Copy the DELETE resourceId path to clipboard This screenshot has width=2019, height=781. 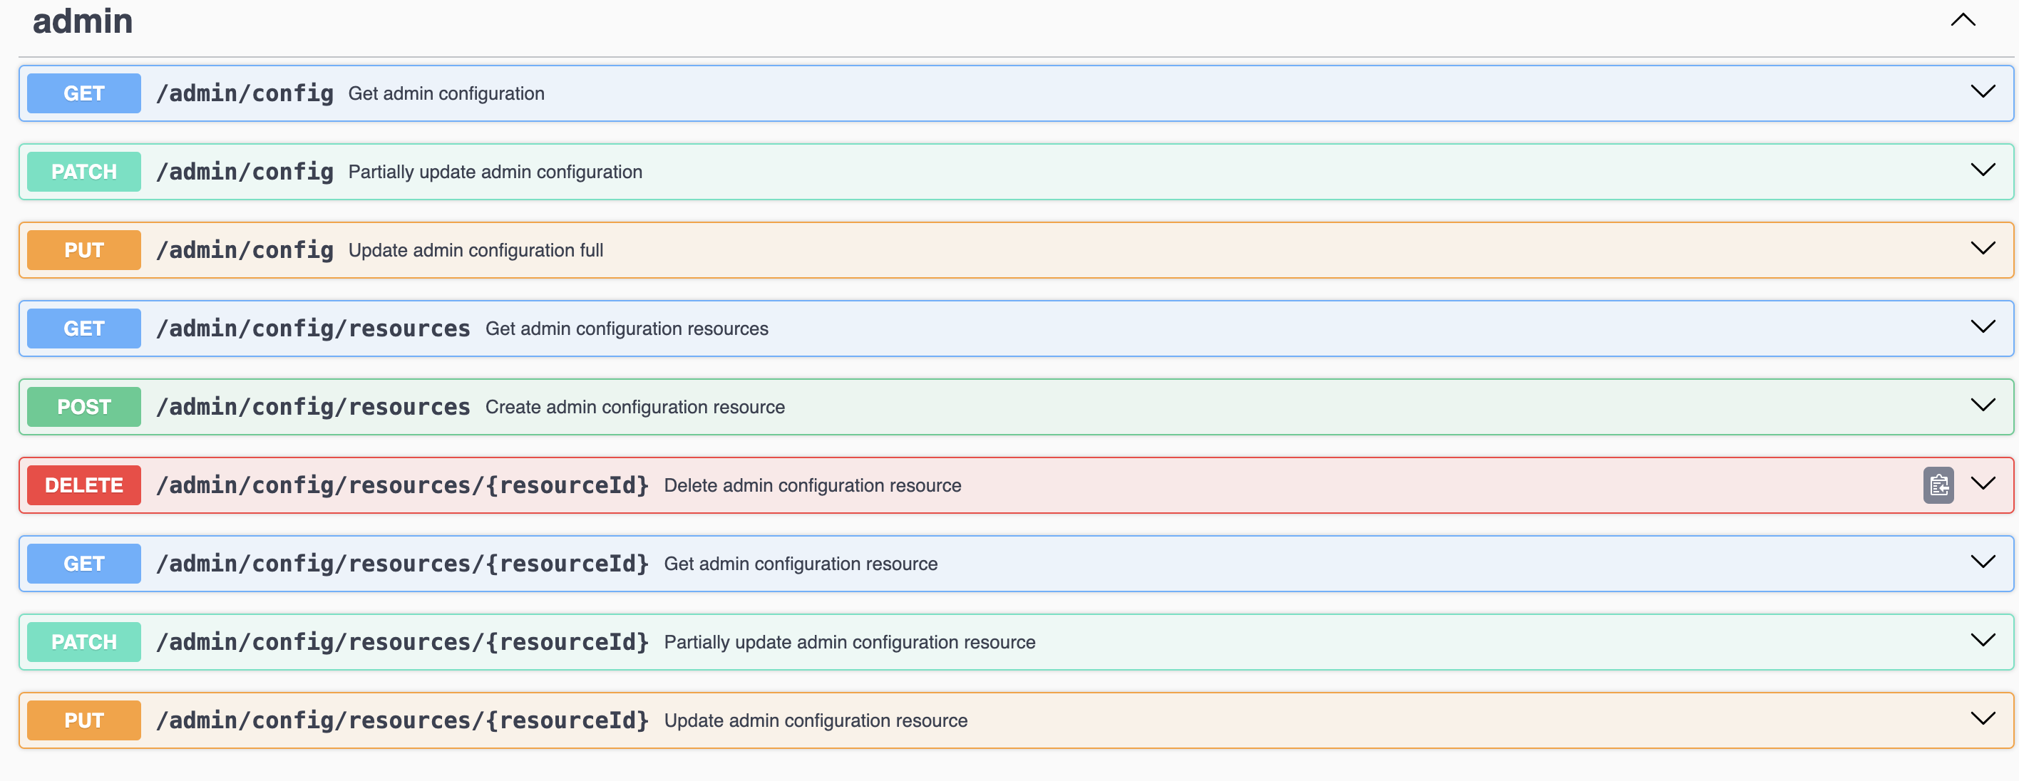click(1938, 485)
